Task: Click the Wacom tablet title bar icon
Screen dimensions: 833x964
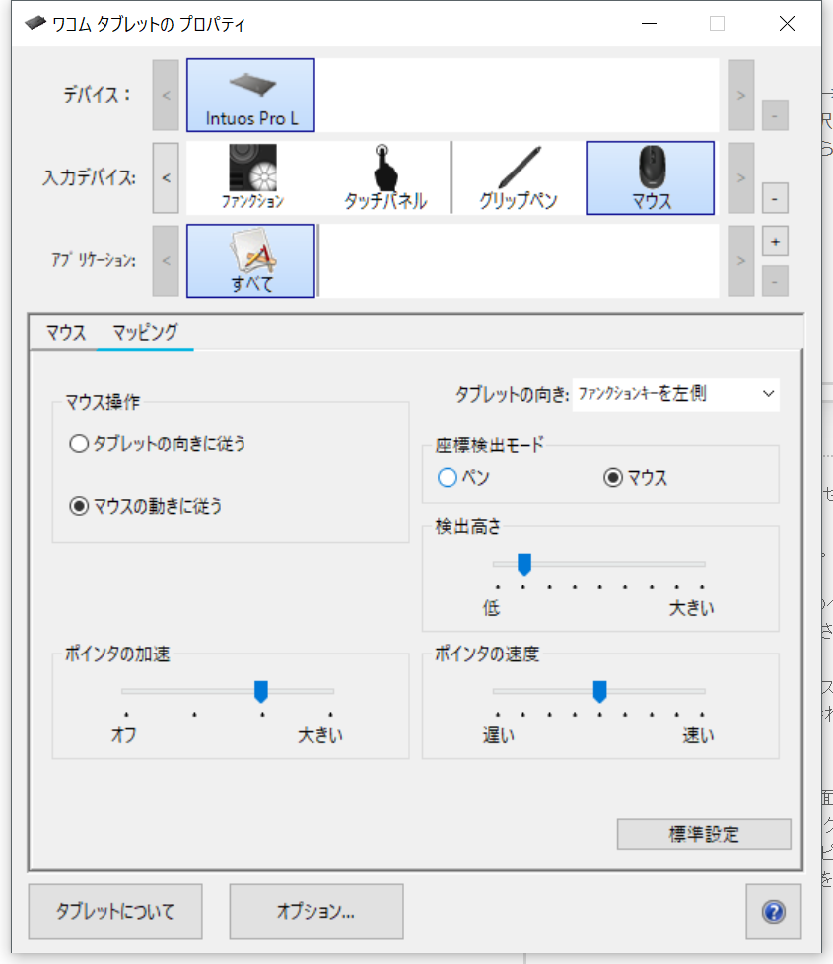Action: 35,24
